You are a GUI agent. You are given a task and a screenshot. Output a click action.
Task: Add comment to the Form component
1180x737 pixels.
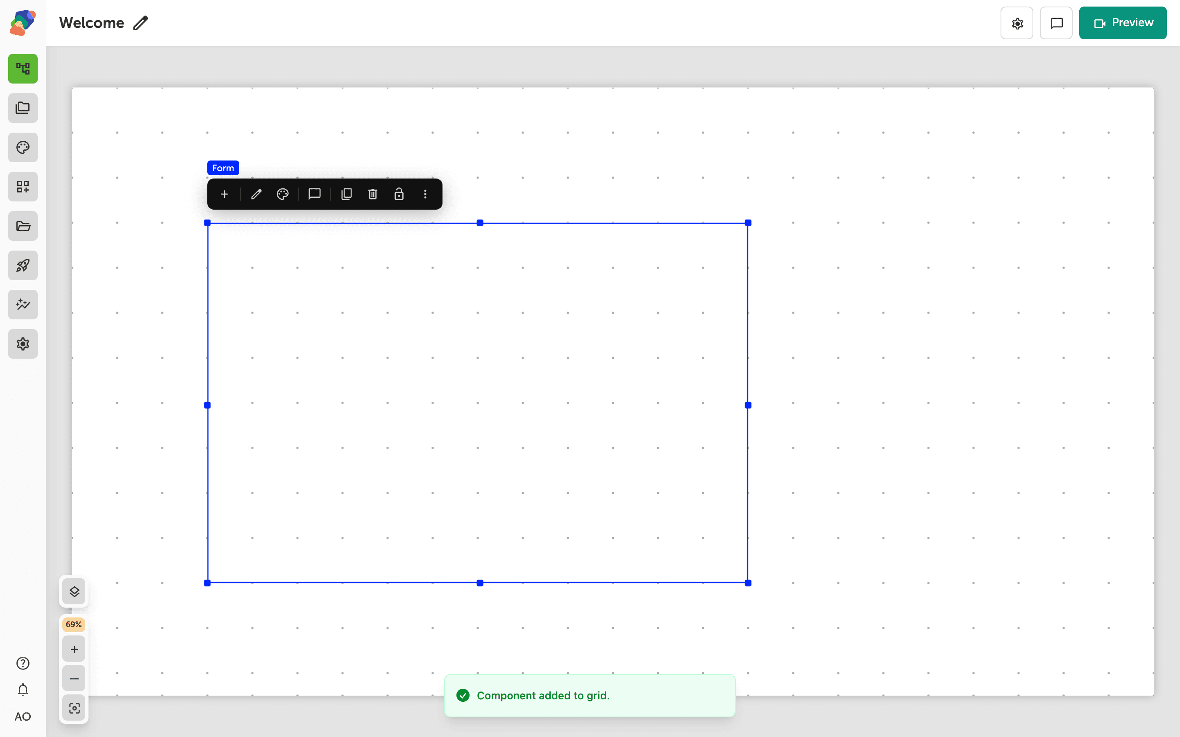(315, 194)
